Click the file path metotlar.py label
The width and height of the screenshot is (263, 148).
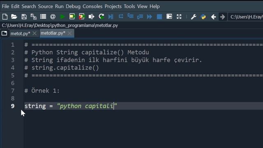coord(60,25)
